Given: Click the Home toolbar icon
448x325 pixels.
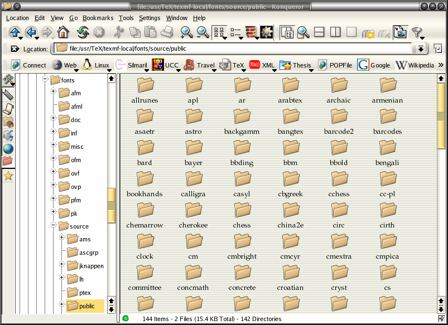Looking at the screenshot, I should click(x=63, y=32).
